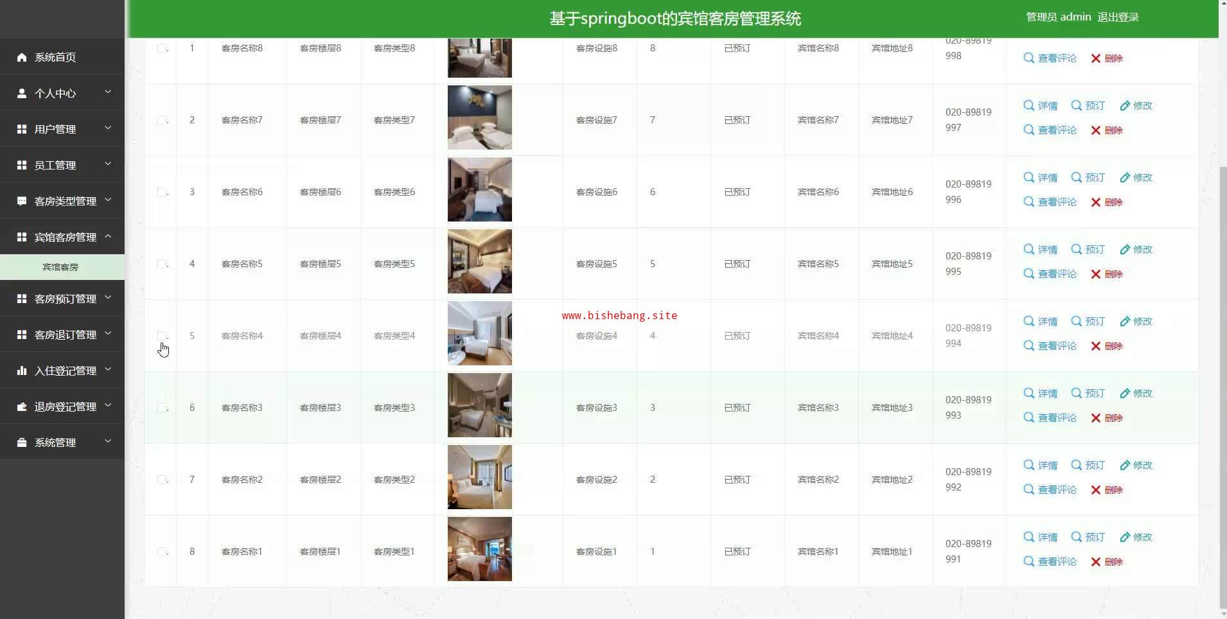Tick checkbox for row 客房名称8

click(x=162, y=48)
